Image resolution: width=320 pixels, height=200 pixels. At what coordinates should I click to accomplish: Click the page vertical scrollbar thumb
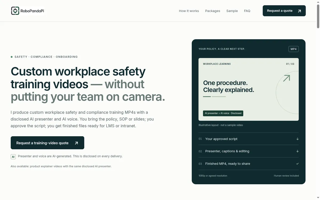pyautogui.click(x=318, y=14)
